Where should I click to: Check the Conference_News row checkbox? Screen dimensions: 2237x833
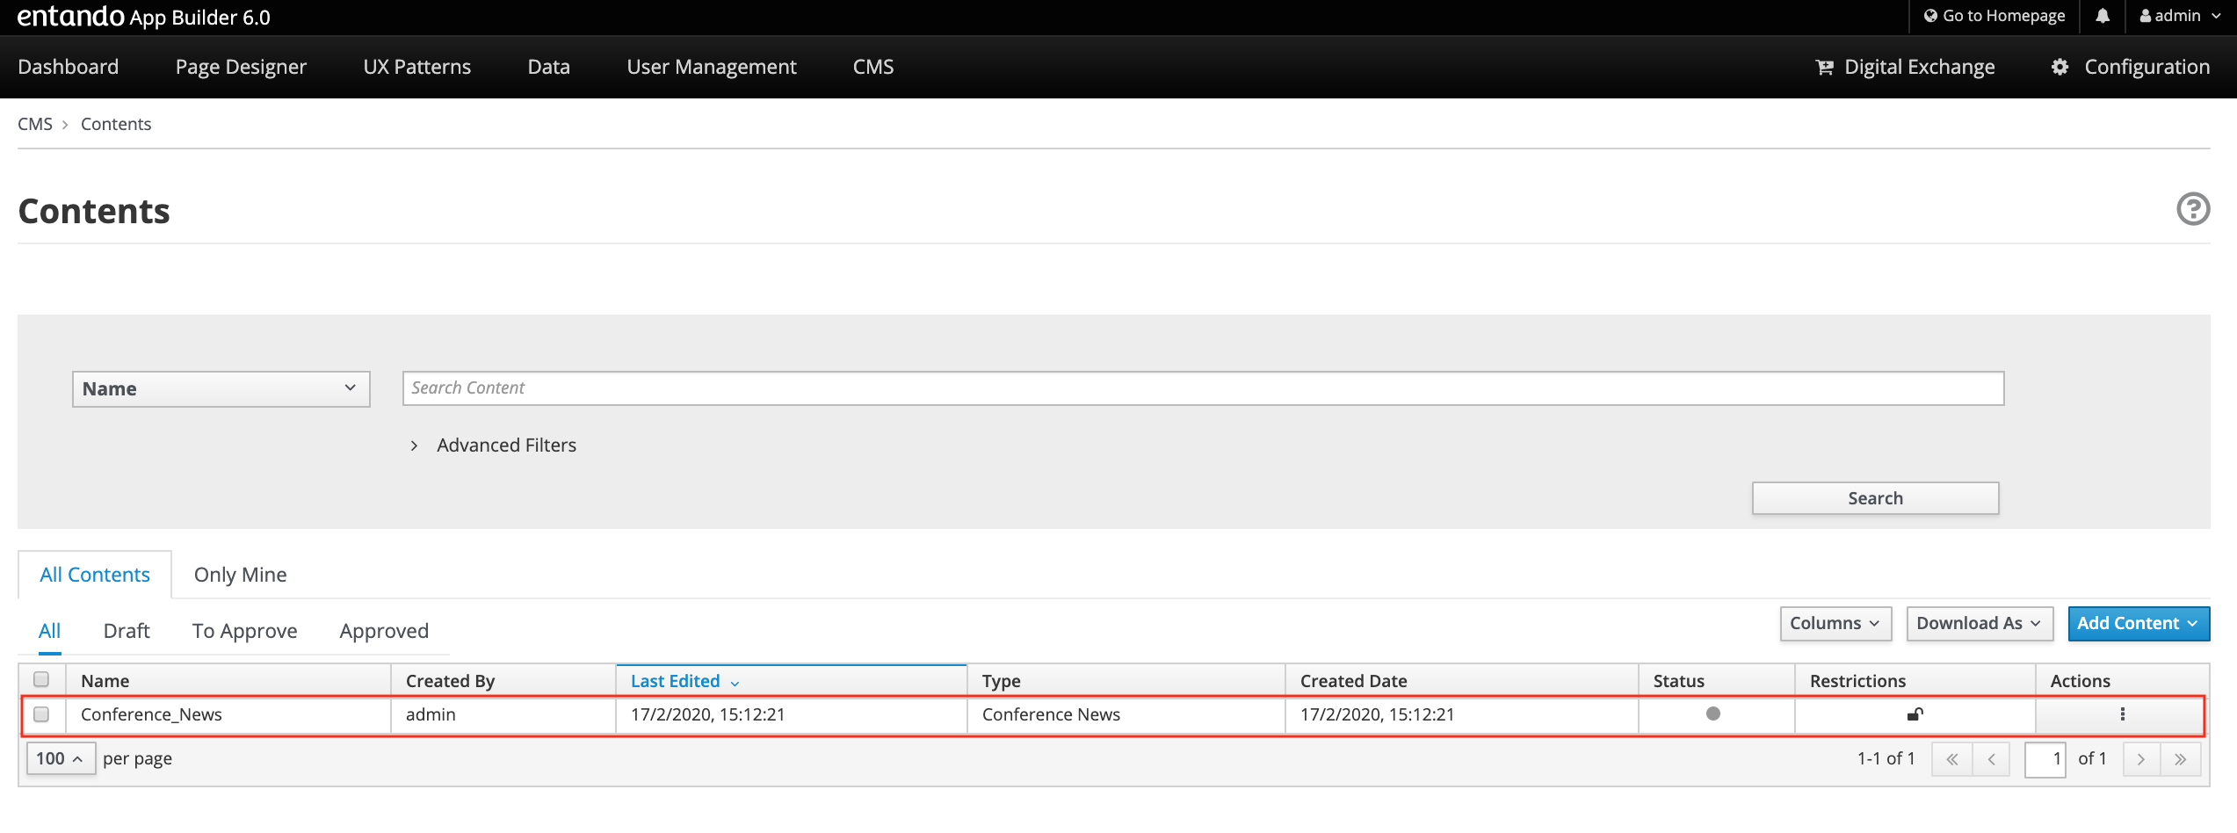pyautogui.click(x=41, y=714)
